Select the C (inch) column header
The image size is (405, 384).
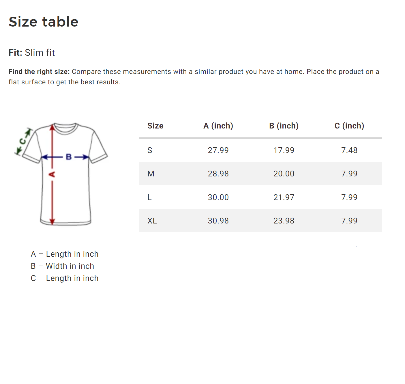tap(349, 126)
